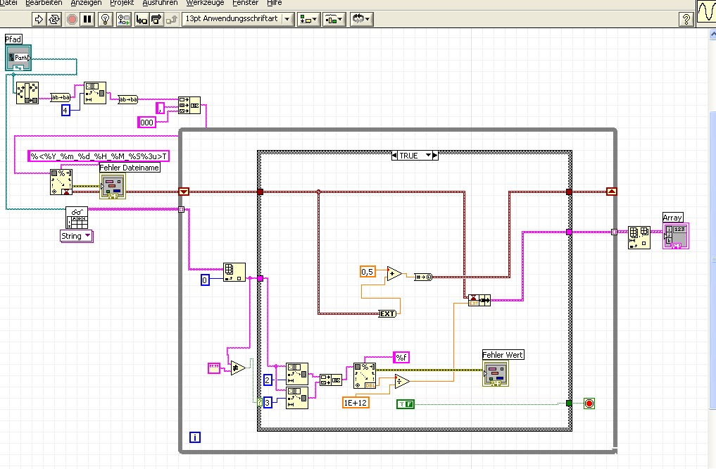Select the Divide node near 1E+12
Image resolution: width=716 pixels, height=469 pixels.
(x=402, y=381)
